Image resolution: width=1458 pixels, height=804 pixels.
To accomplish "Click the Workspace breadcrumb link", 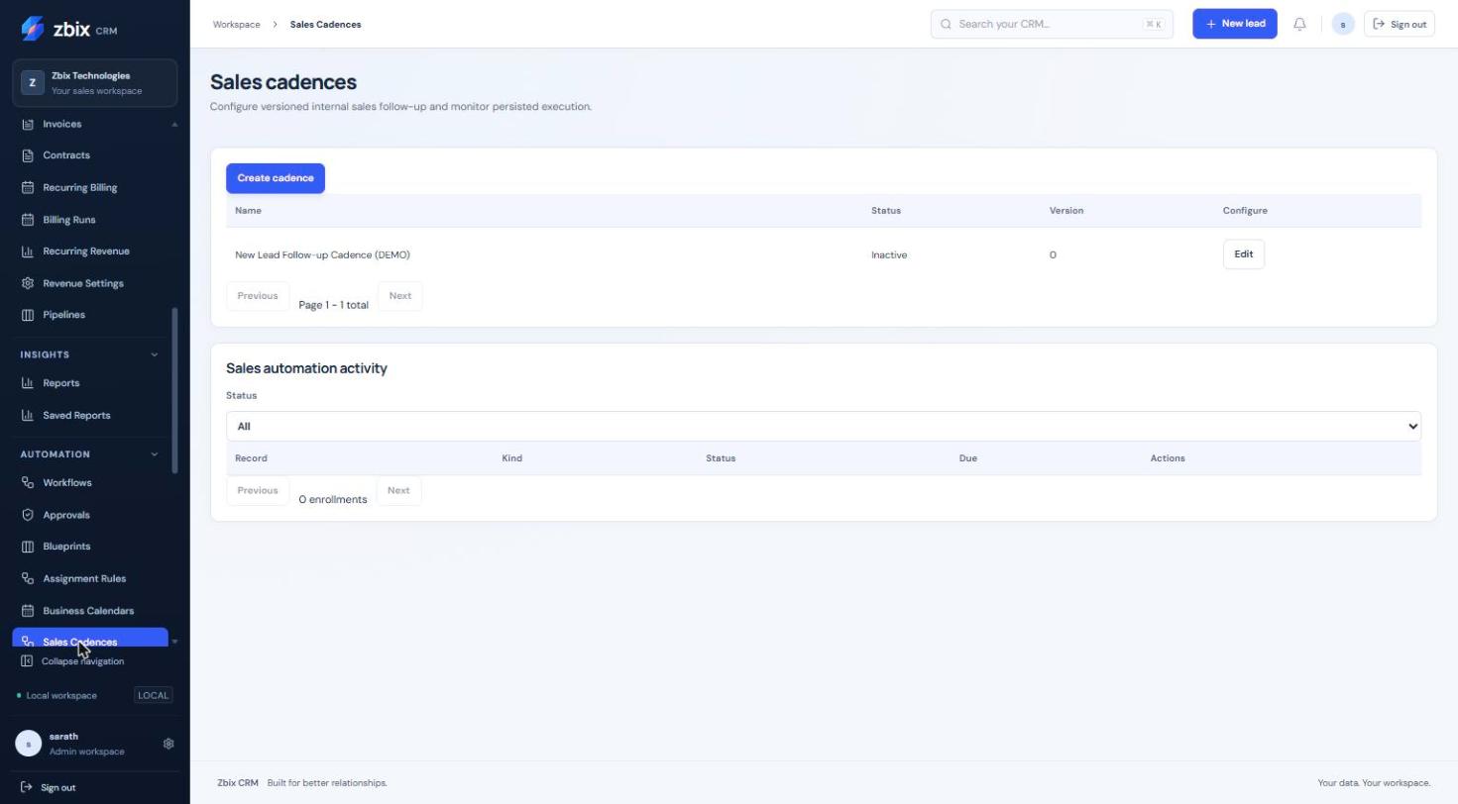I will [x=236, y=24].
